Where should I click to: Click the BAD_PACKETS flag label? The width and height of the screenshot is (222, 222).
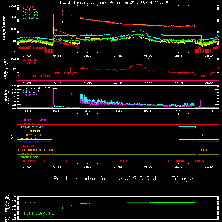[x=30, y=161]
